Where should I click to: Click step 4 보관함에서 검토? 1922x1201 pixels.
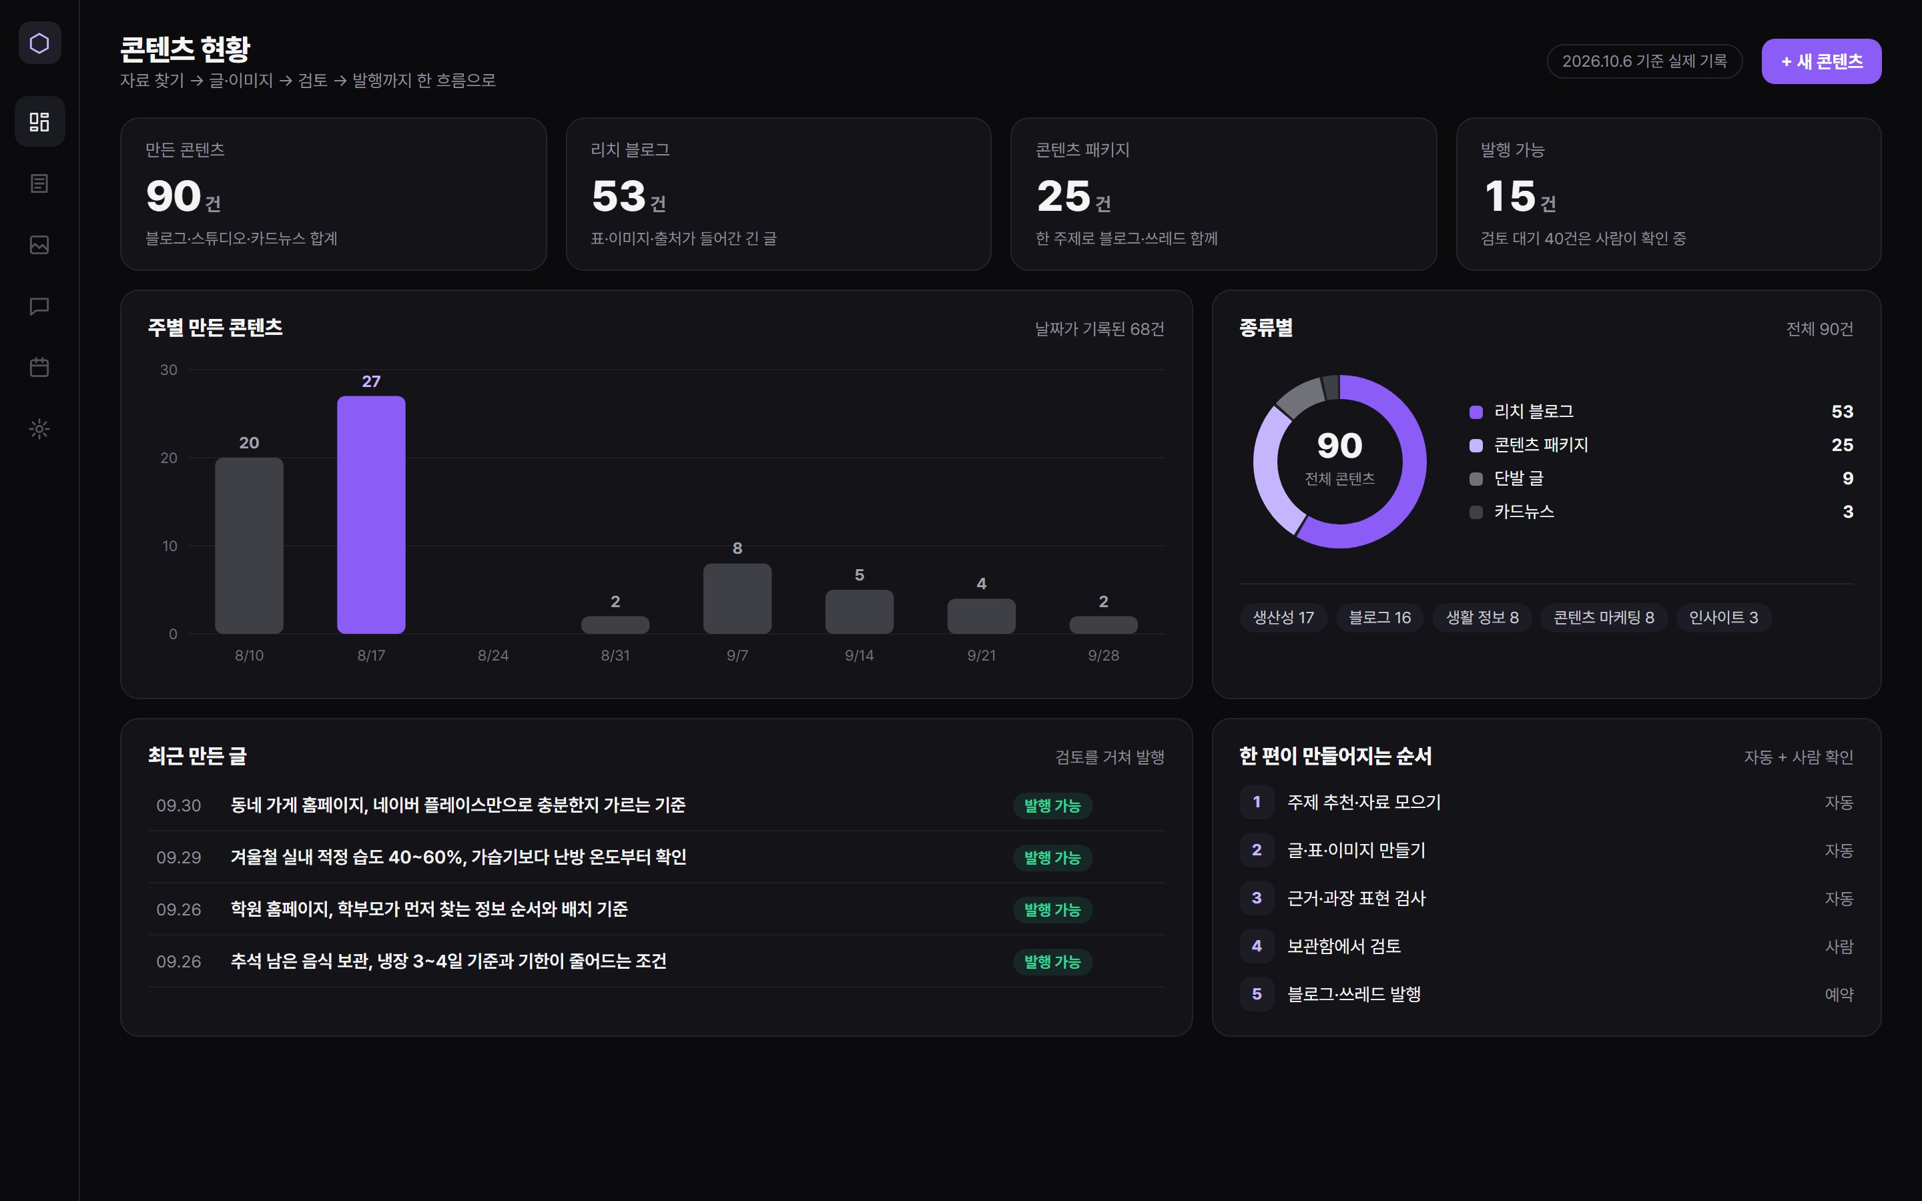pos(1546,946)
